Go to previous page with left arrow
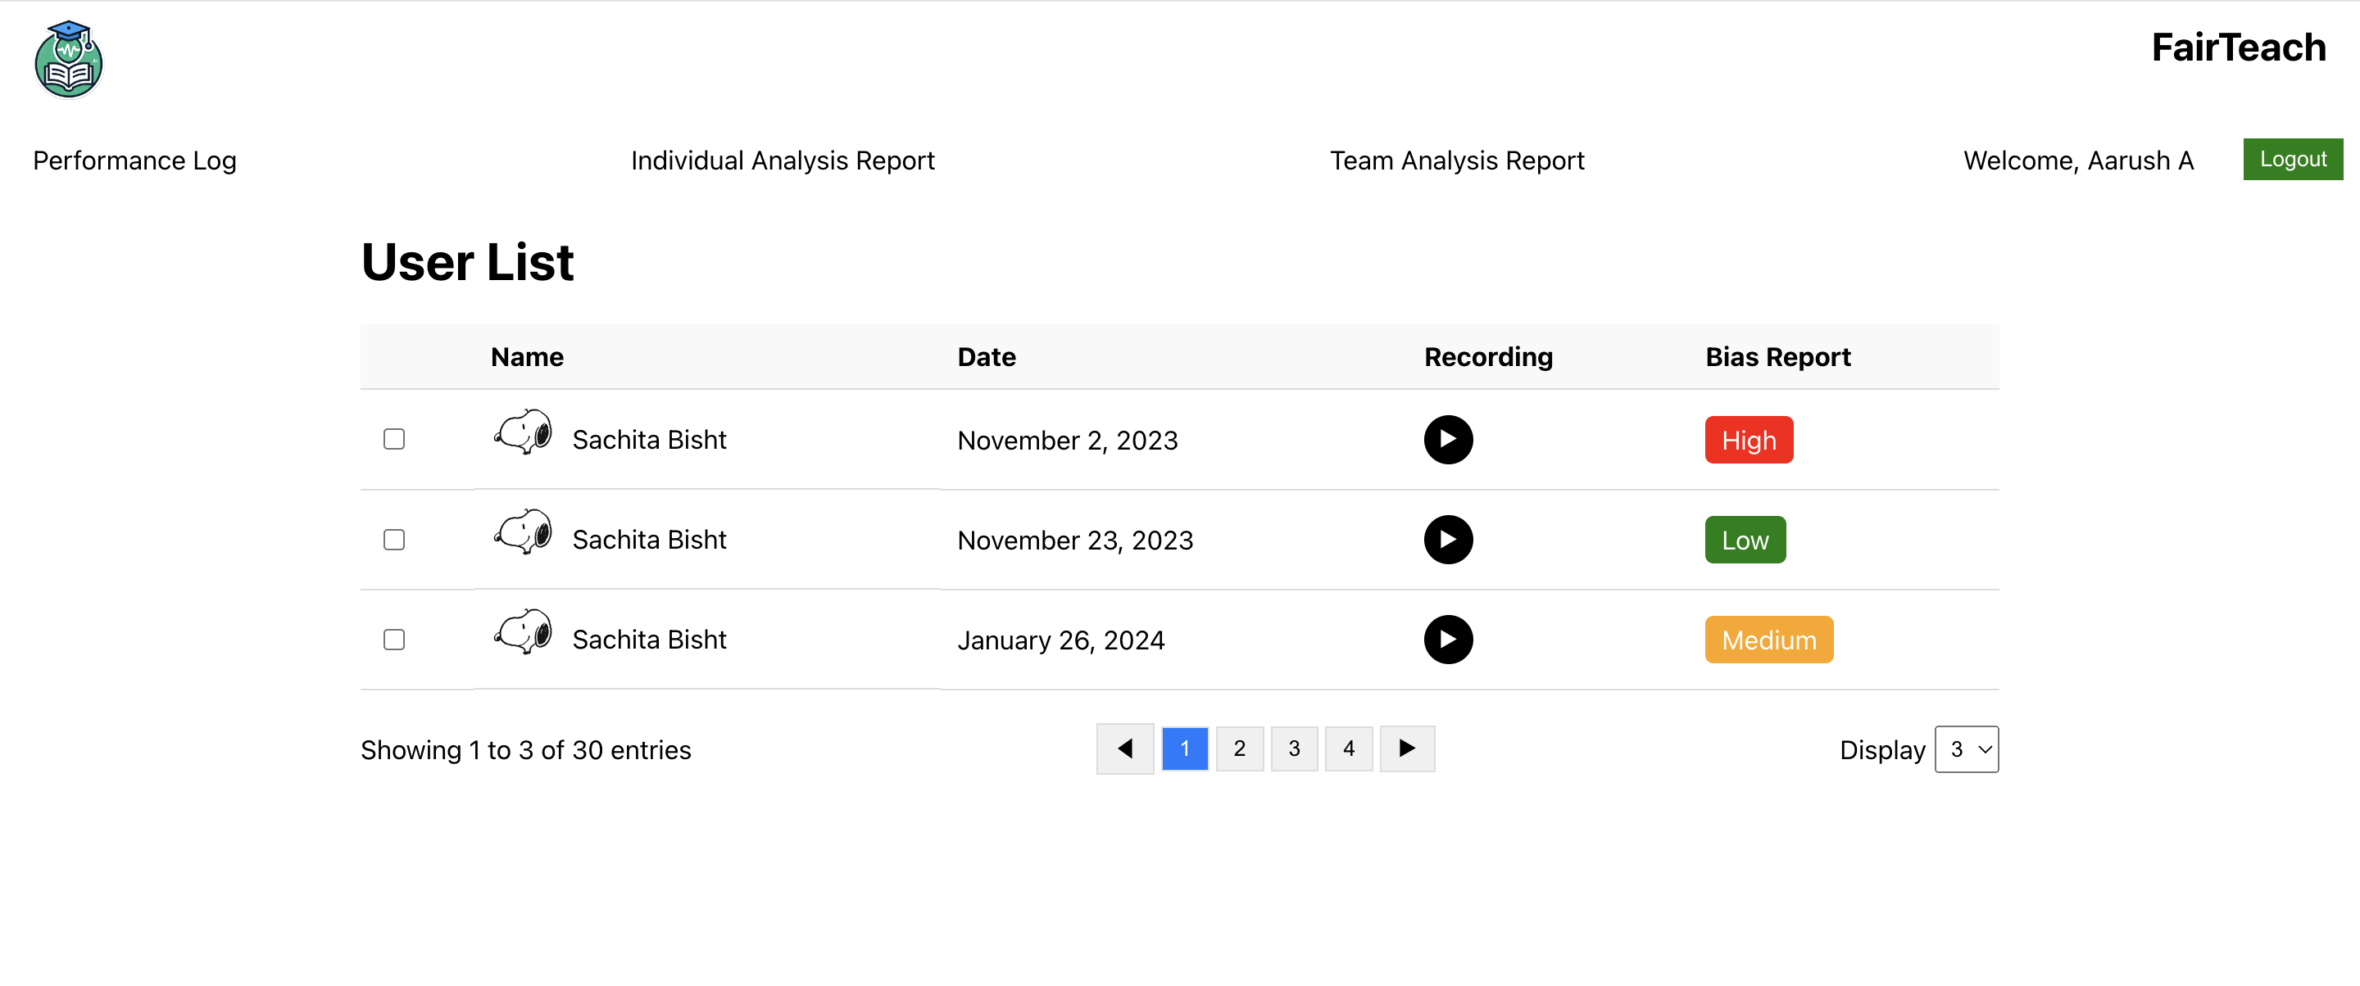 tap(1125, 749)
